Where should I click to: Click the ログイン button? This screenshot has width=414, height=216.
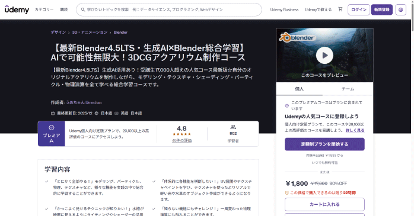[359, 9]
